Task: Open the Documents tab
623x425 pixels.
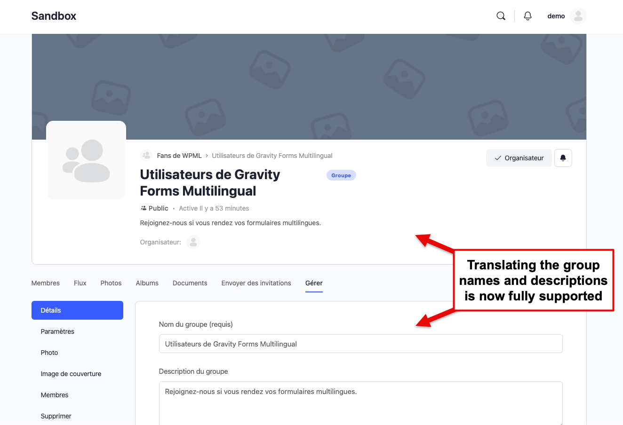Action: click(190, 283)
